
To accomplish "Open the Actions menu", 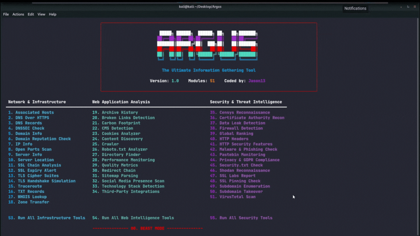I will (x=18, y=14).
